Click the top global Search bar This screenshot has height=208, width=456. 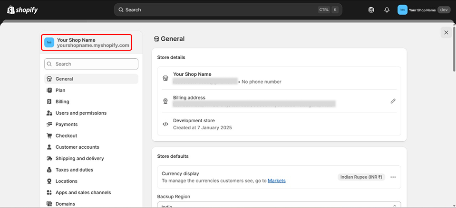click(228, 9)
